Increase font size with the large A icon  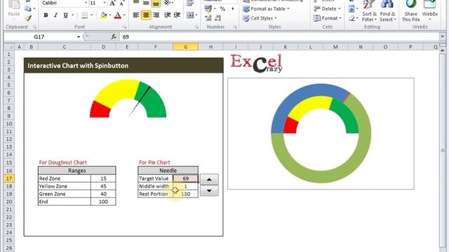(112, 3)
